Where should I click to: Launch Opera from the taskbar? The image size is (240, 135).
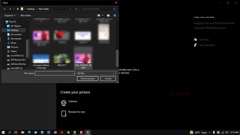pyautogui.click(x=61, y=132)
